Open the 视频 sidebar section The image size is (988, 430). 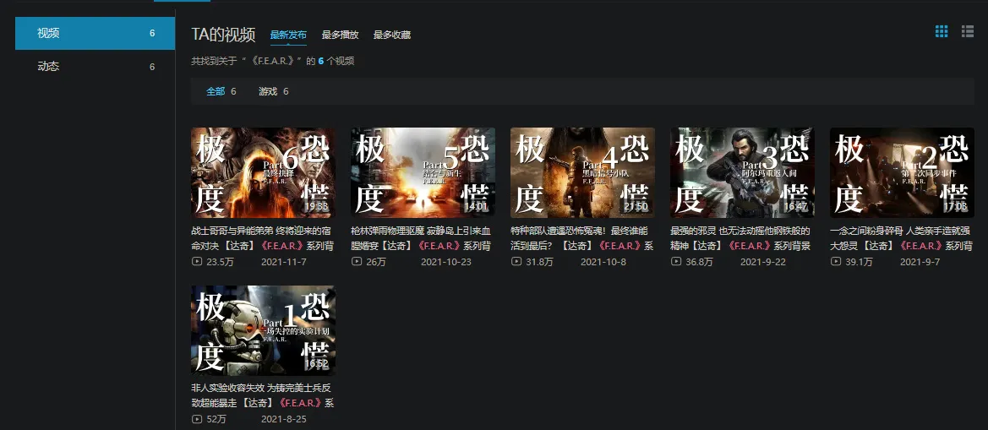tap(96, 33)
